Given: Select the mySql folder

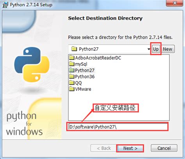Looking at the screenshot, I should [78, 64].
